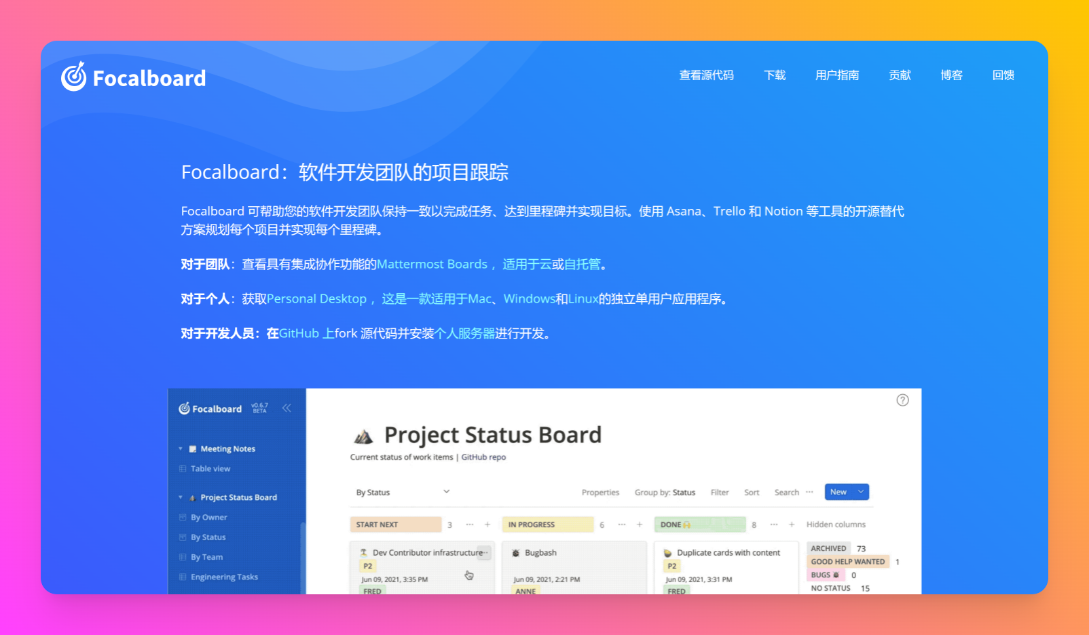Collapse sidebar with double-chevron icon

click(287, 408)
